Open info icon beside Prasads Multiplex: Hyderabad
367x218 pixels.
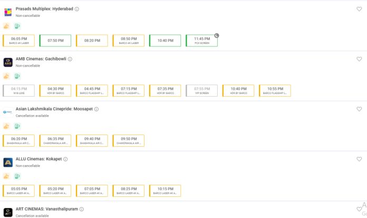click(77, 9)
